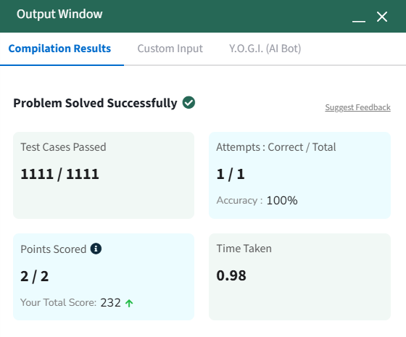Click the green success checkmark icon

pos(188,102)
